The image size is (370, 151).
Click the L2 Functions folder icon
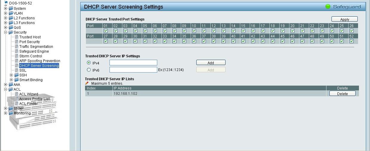point(11,18)
